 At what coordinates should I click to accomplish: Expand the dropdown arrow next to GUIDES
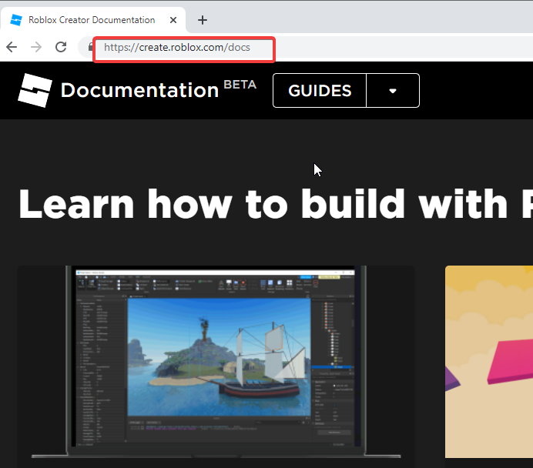(393, 91)
